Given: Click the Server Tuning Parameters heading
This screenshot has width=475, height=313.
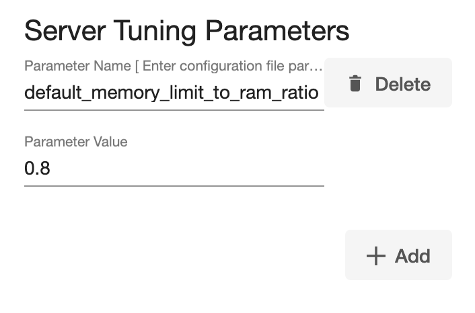Looking at the screenshot, I should [186, 32].
